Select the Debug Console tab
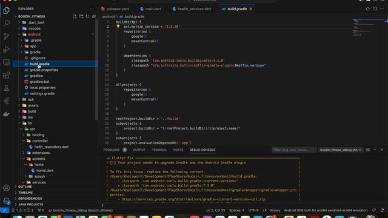The height and width of the screenshot is (218, 388). coord(202,150)
